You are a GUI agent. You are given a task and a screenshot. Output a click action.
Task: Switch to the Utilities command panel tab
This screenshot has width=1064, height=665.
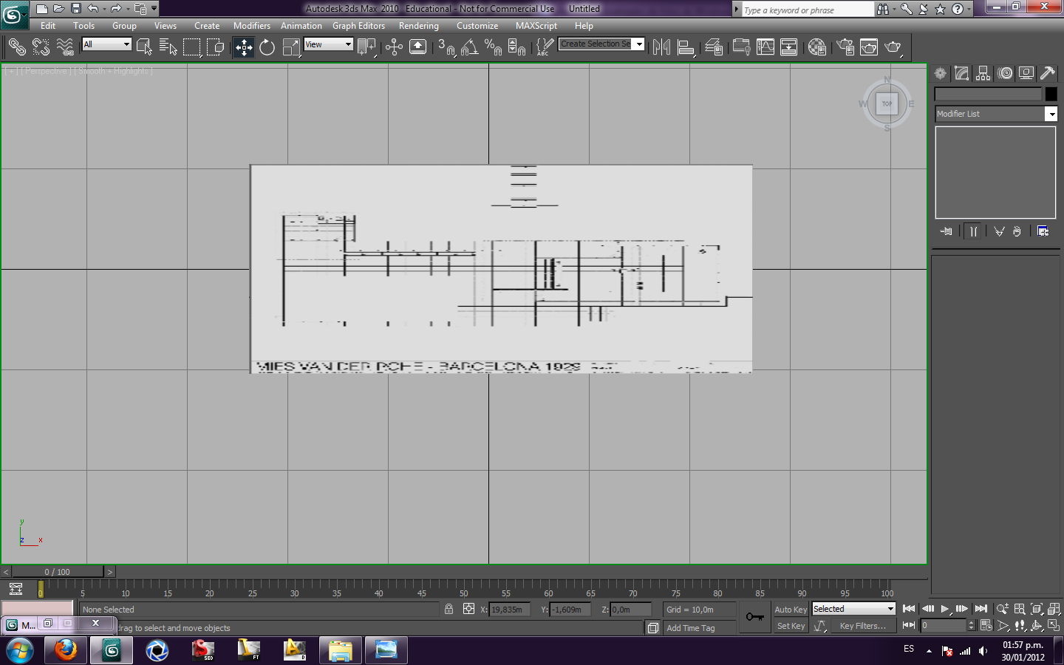[1048, 73]
